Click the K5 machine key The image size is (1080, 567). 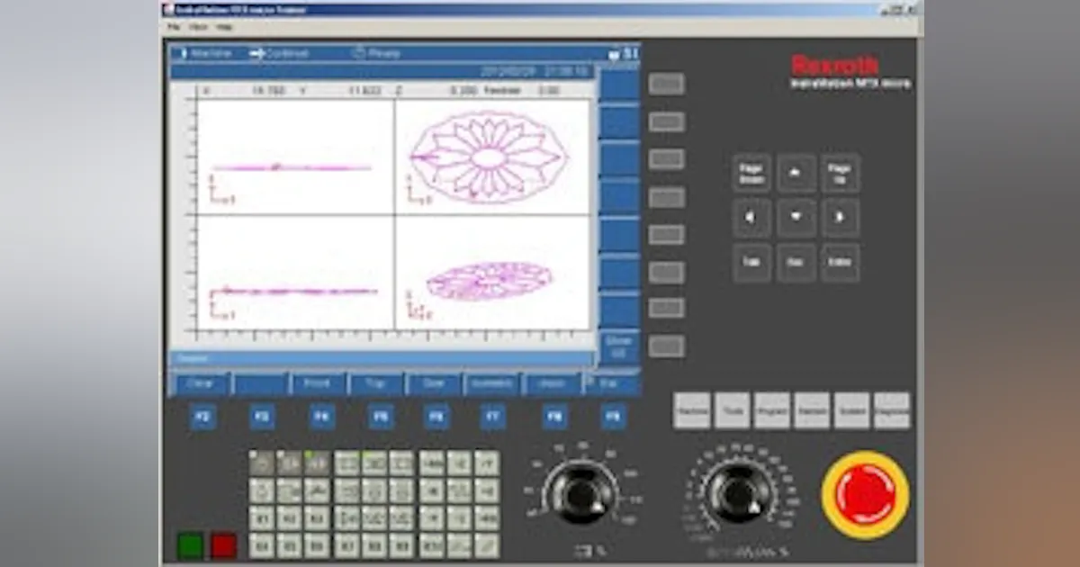click(x=289, y=545)
